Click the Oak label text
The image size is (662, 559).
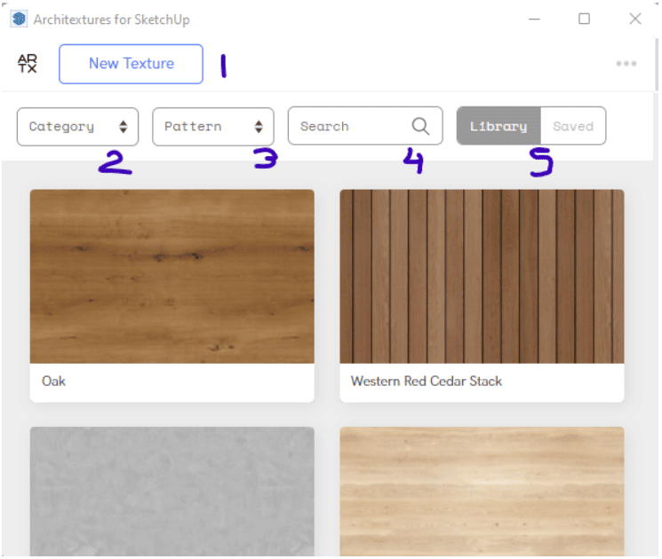[53, 382]
